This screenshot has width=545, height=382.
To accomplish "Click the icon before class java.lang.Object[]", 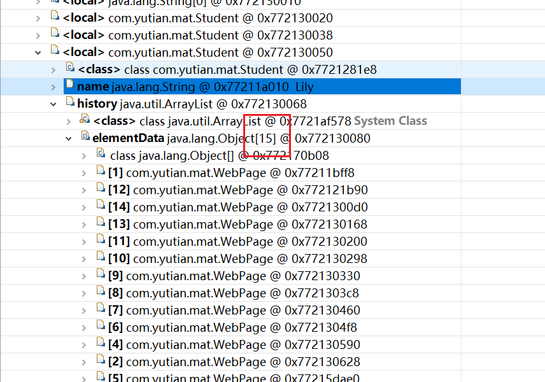I will click(x=101, y=155).
